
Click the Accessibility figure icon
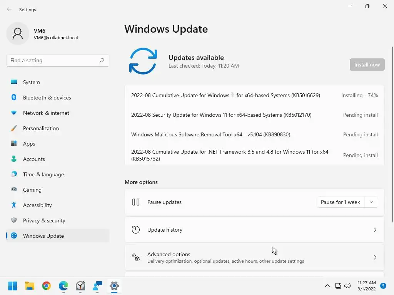click(x=14, y=205)
